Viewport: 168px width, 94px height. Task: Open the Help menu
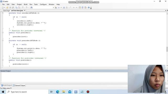pyautogui.click(x=58, y=4)
